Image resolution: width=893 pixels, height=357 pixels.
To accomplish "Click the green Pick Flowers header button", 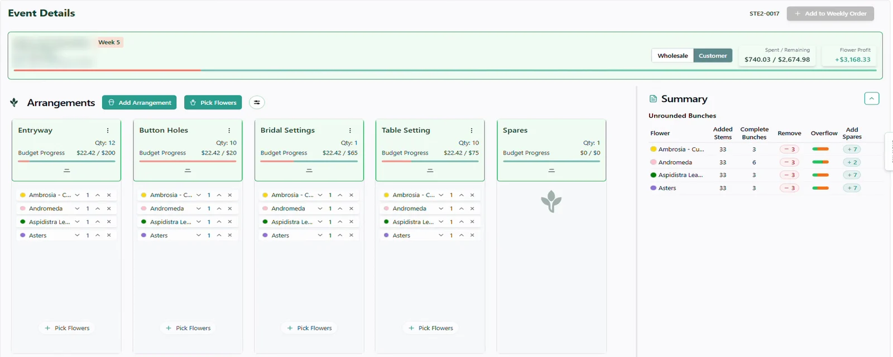I will coord(213,103).
